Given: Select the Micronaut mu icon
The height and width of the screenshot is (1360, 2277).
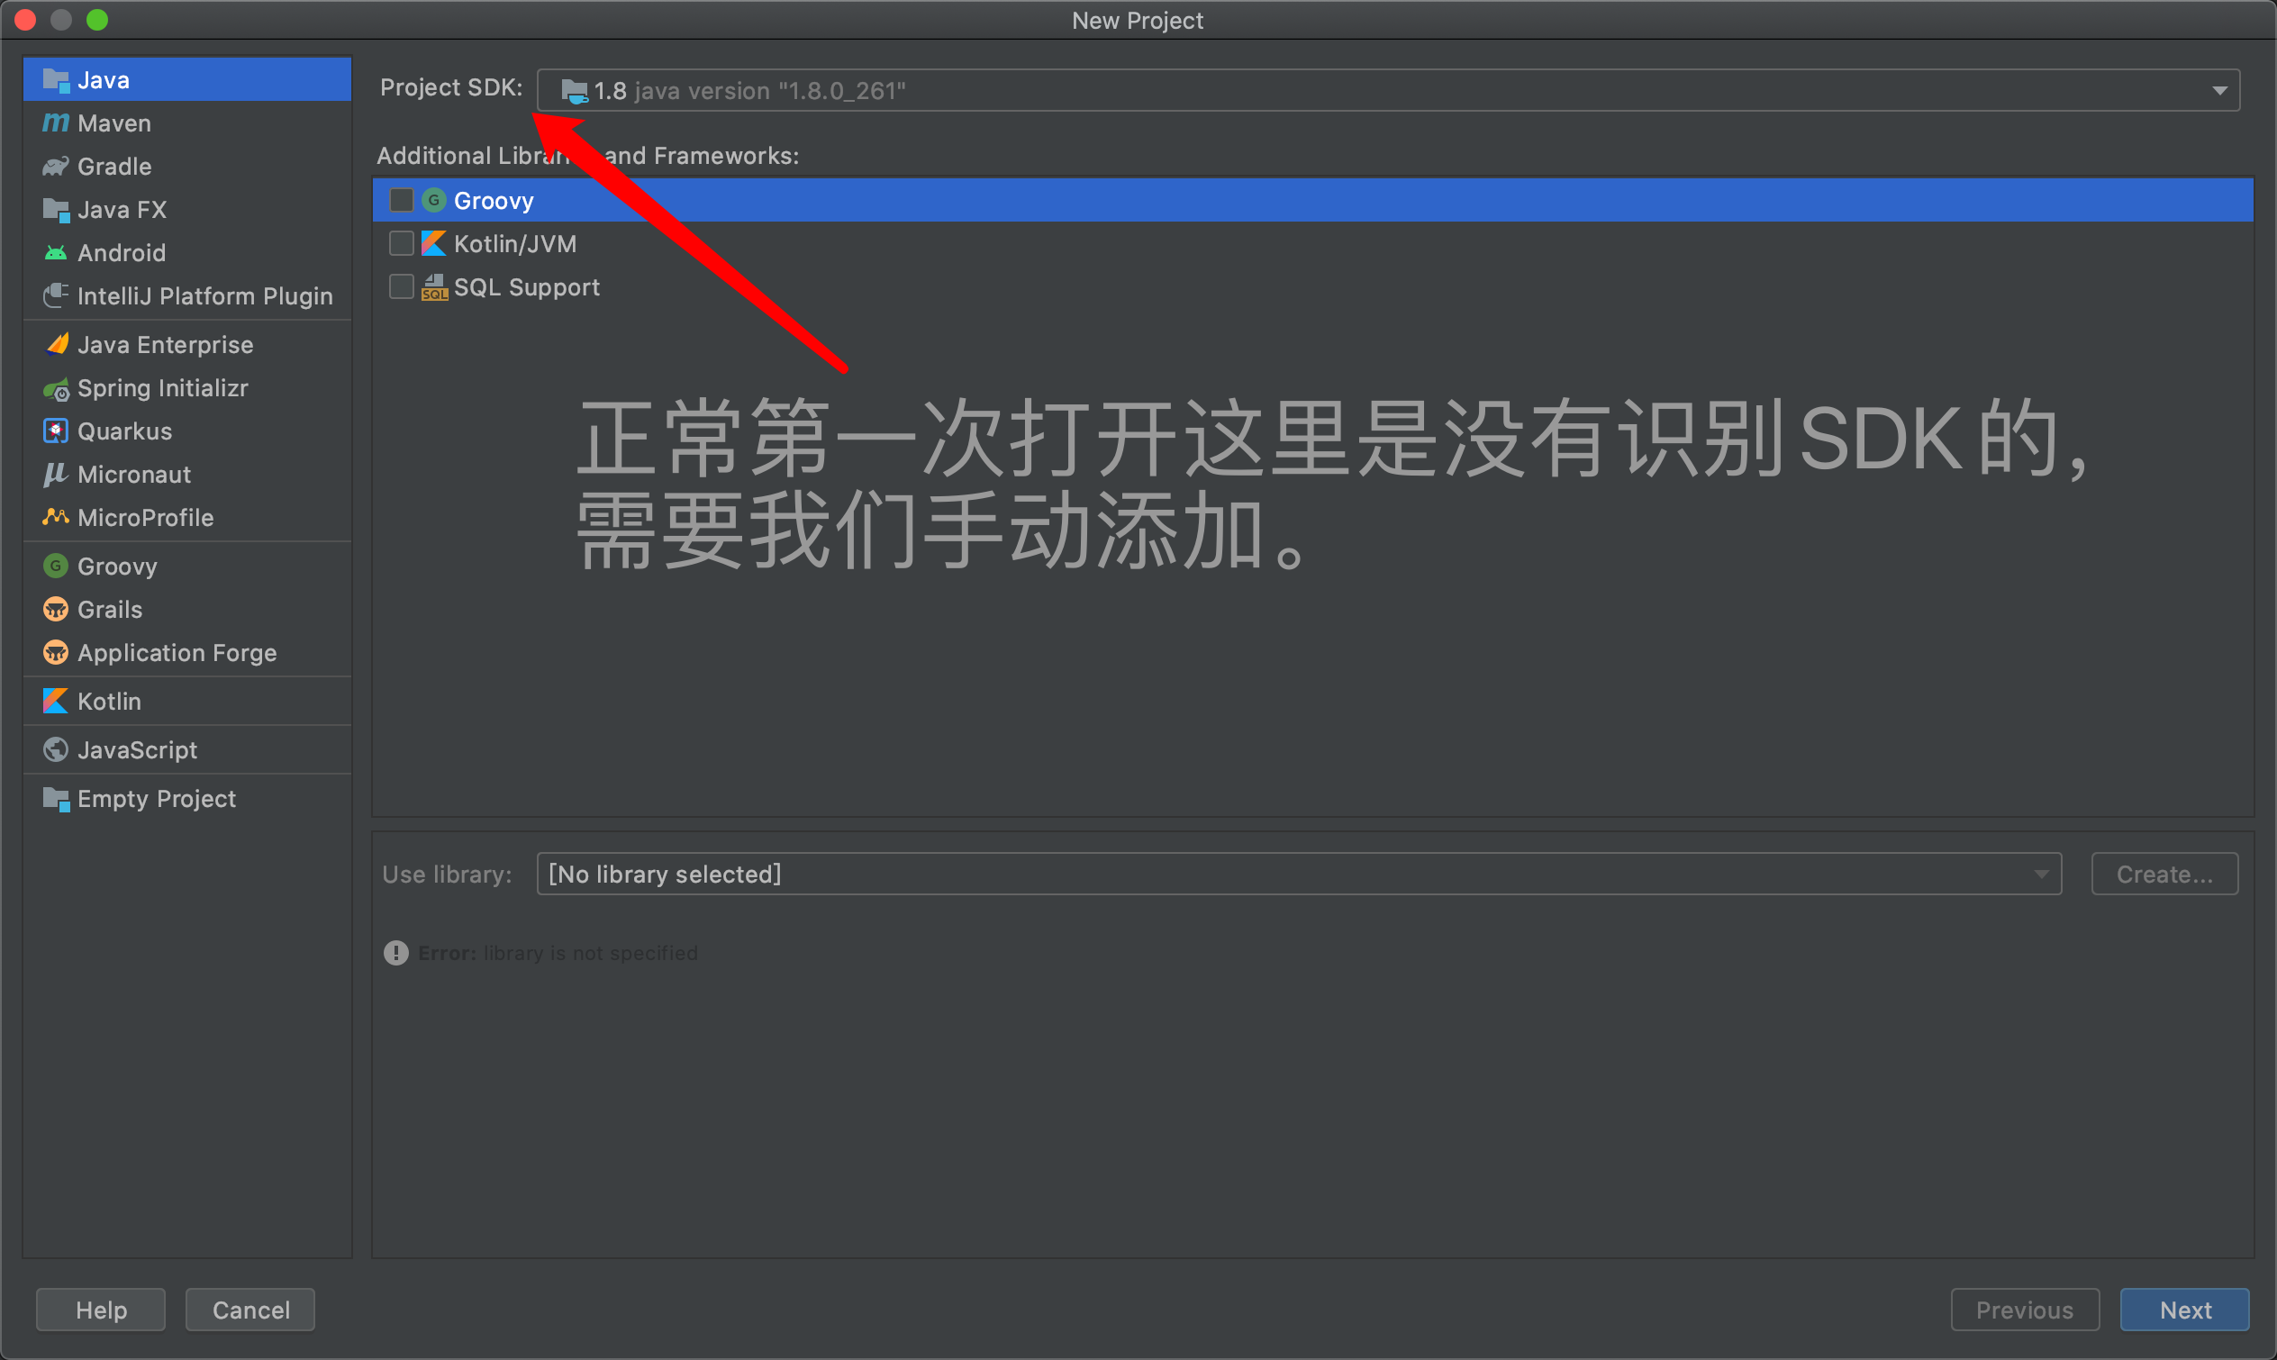Looking at the screenshot, I should [56, 475].
